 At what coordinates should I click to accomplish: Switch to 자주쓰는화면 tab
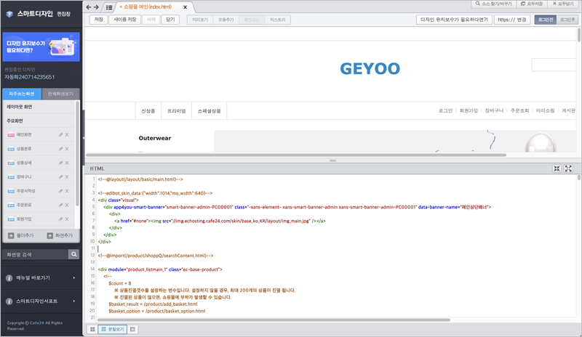(22, 94)
